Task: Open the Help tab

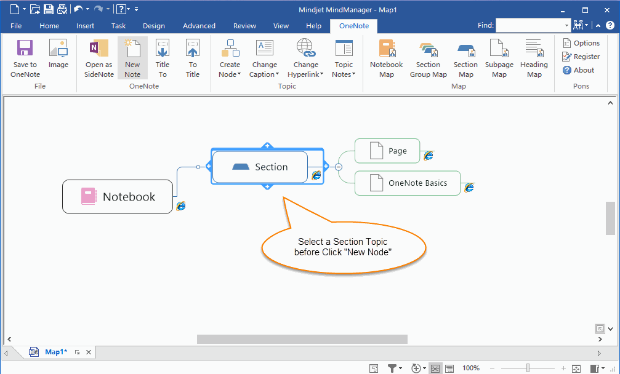Action: (x=313, y=26)
